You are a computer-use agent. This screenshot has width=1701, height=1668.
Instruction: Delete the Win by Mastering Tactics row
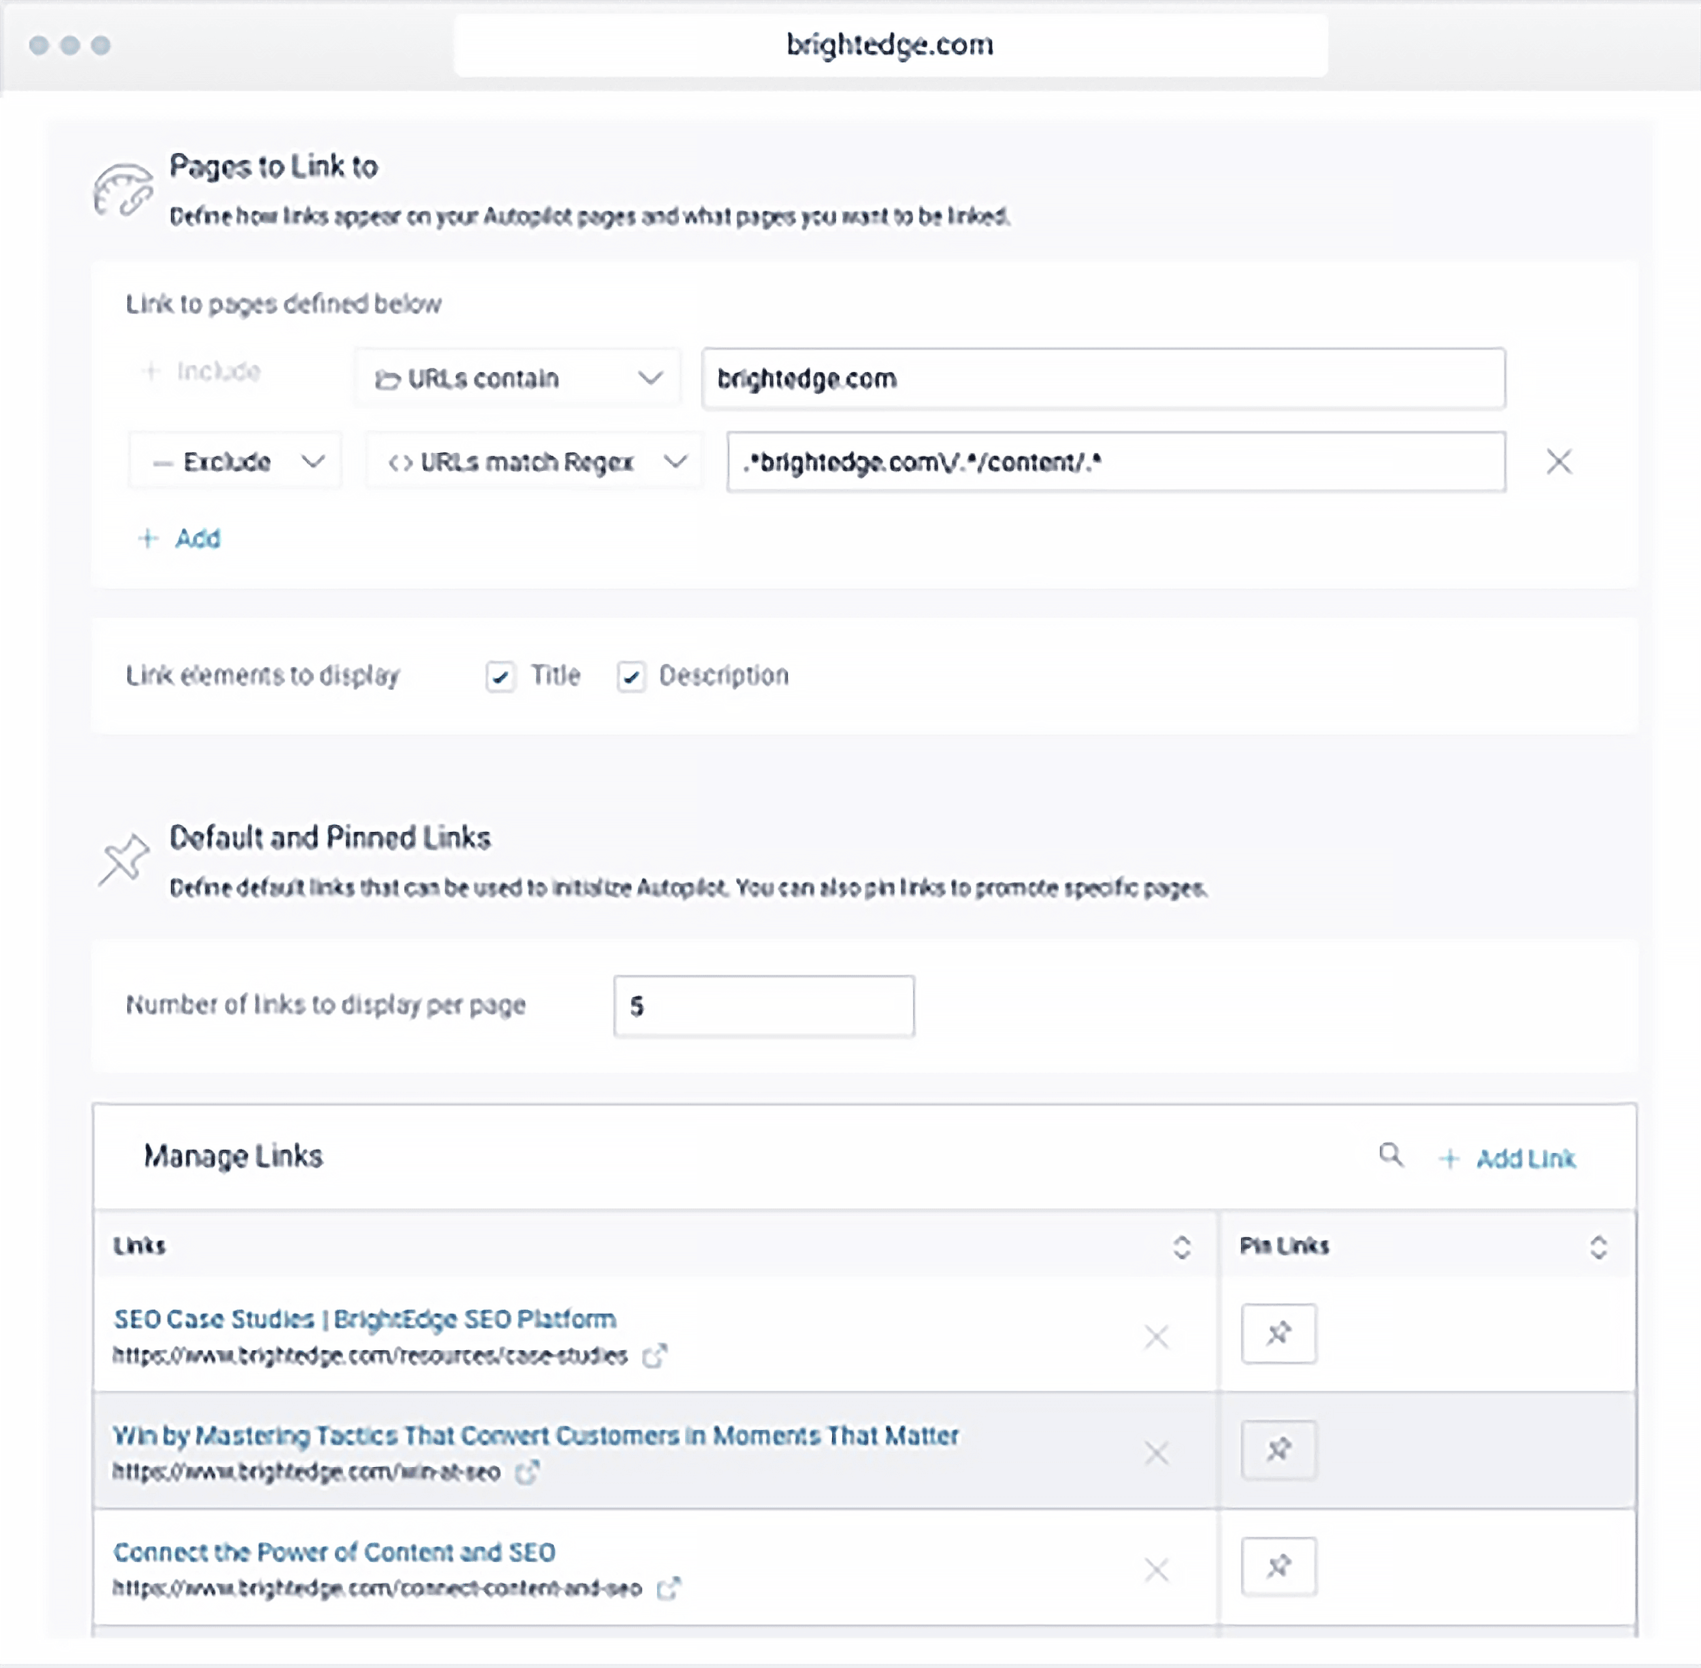(1156, 1453)
